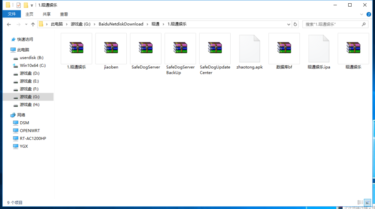Open 此电脑 in the sidebar
375x209 pixels.
tap(23, 50)
